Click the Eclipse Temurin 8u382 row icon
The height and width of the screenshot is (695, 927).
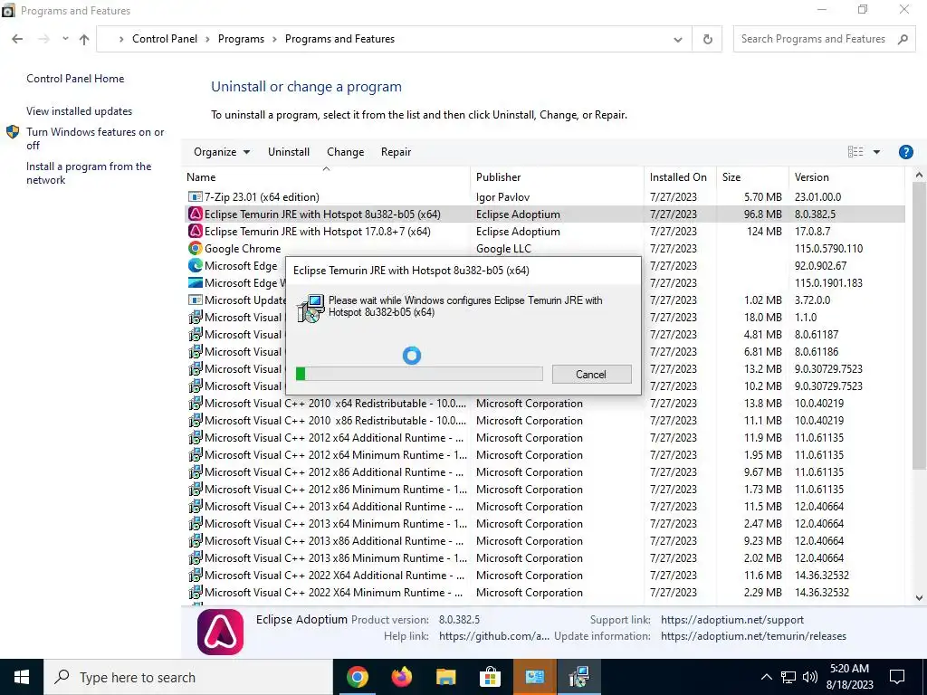coord(196,214)
